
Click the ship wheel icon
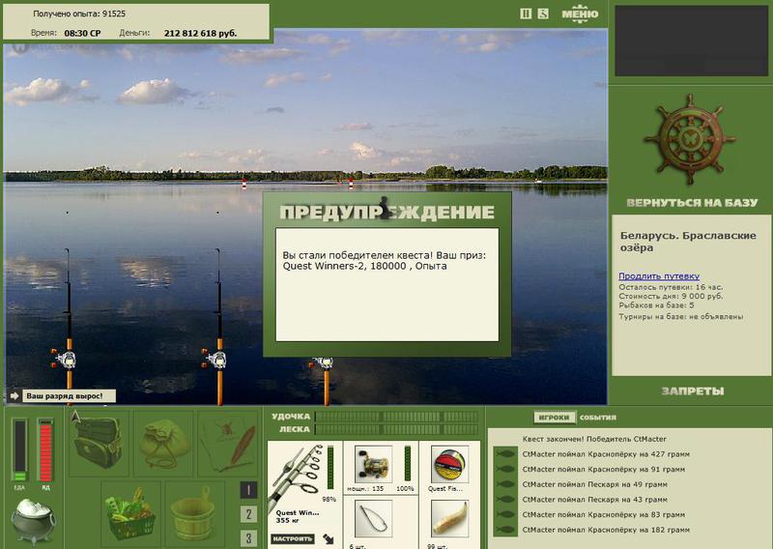click(x=690, y=139)
